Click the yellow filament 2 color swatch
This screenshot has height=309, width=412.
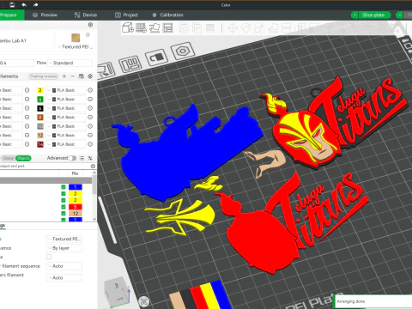[40, 90]
